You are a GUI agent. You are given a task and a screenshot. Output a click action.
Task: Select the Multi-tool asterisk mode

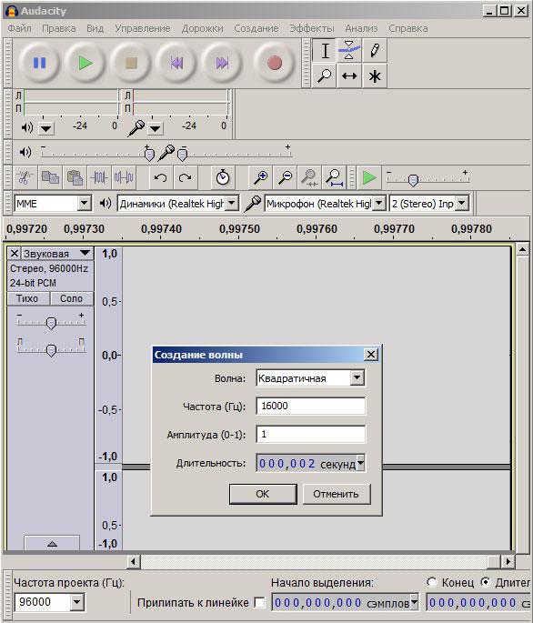[375, 75]
